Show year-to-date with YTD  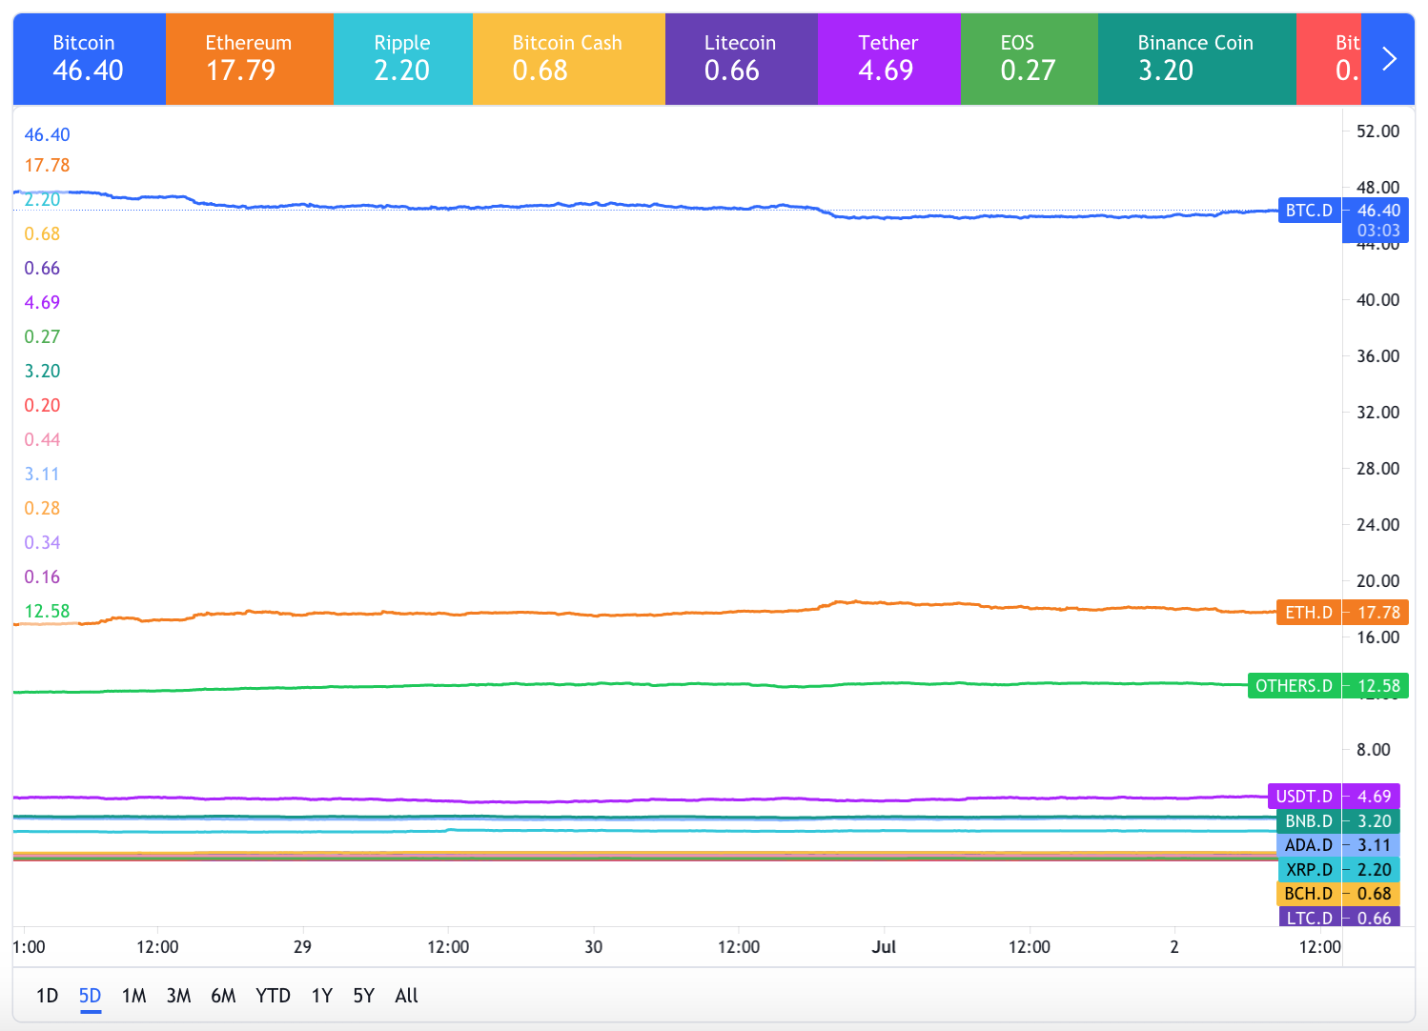pyautogui.click(x=273, y=996)
